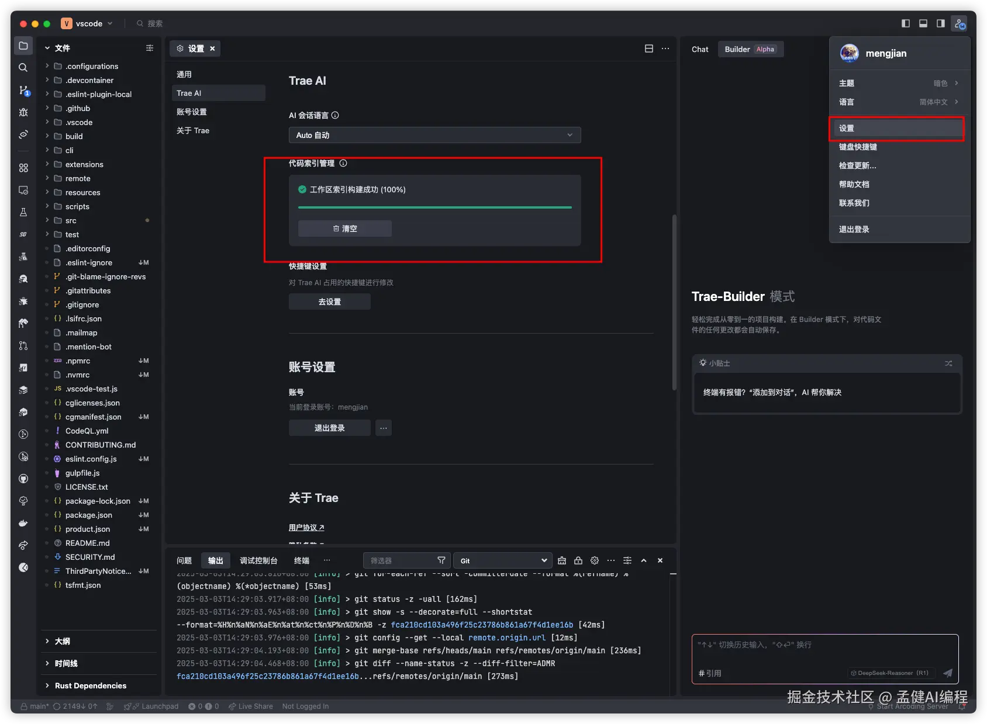The width and height of the screenshot is (987, 724).
Task: Open the Extensions view icon
Action: point(23,168)
